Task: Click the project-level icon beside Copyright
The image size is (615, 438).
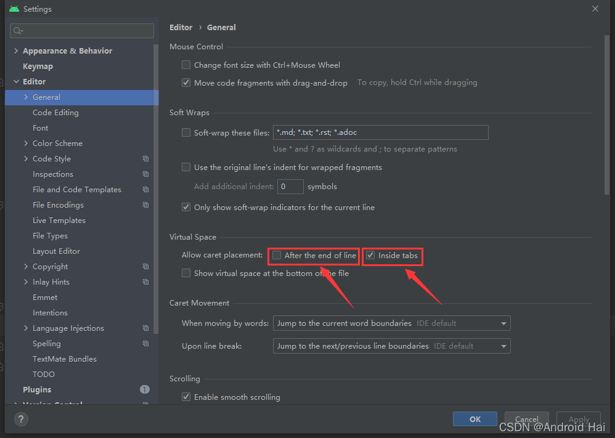Action: [x=145, y=267]
